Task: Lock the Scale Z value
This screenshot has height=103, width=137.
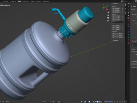Action: [x=122, y=29]
